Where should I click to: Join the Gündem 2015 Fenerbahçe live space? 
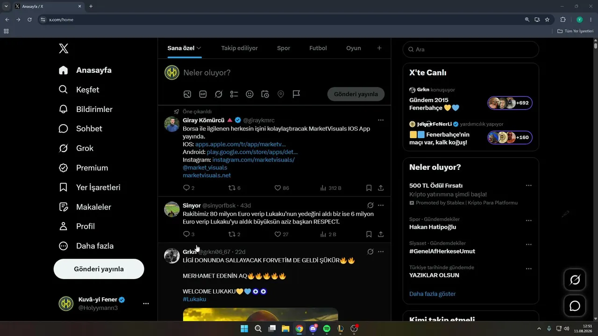tap(471, 99)
